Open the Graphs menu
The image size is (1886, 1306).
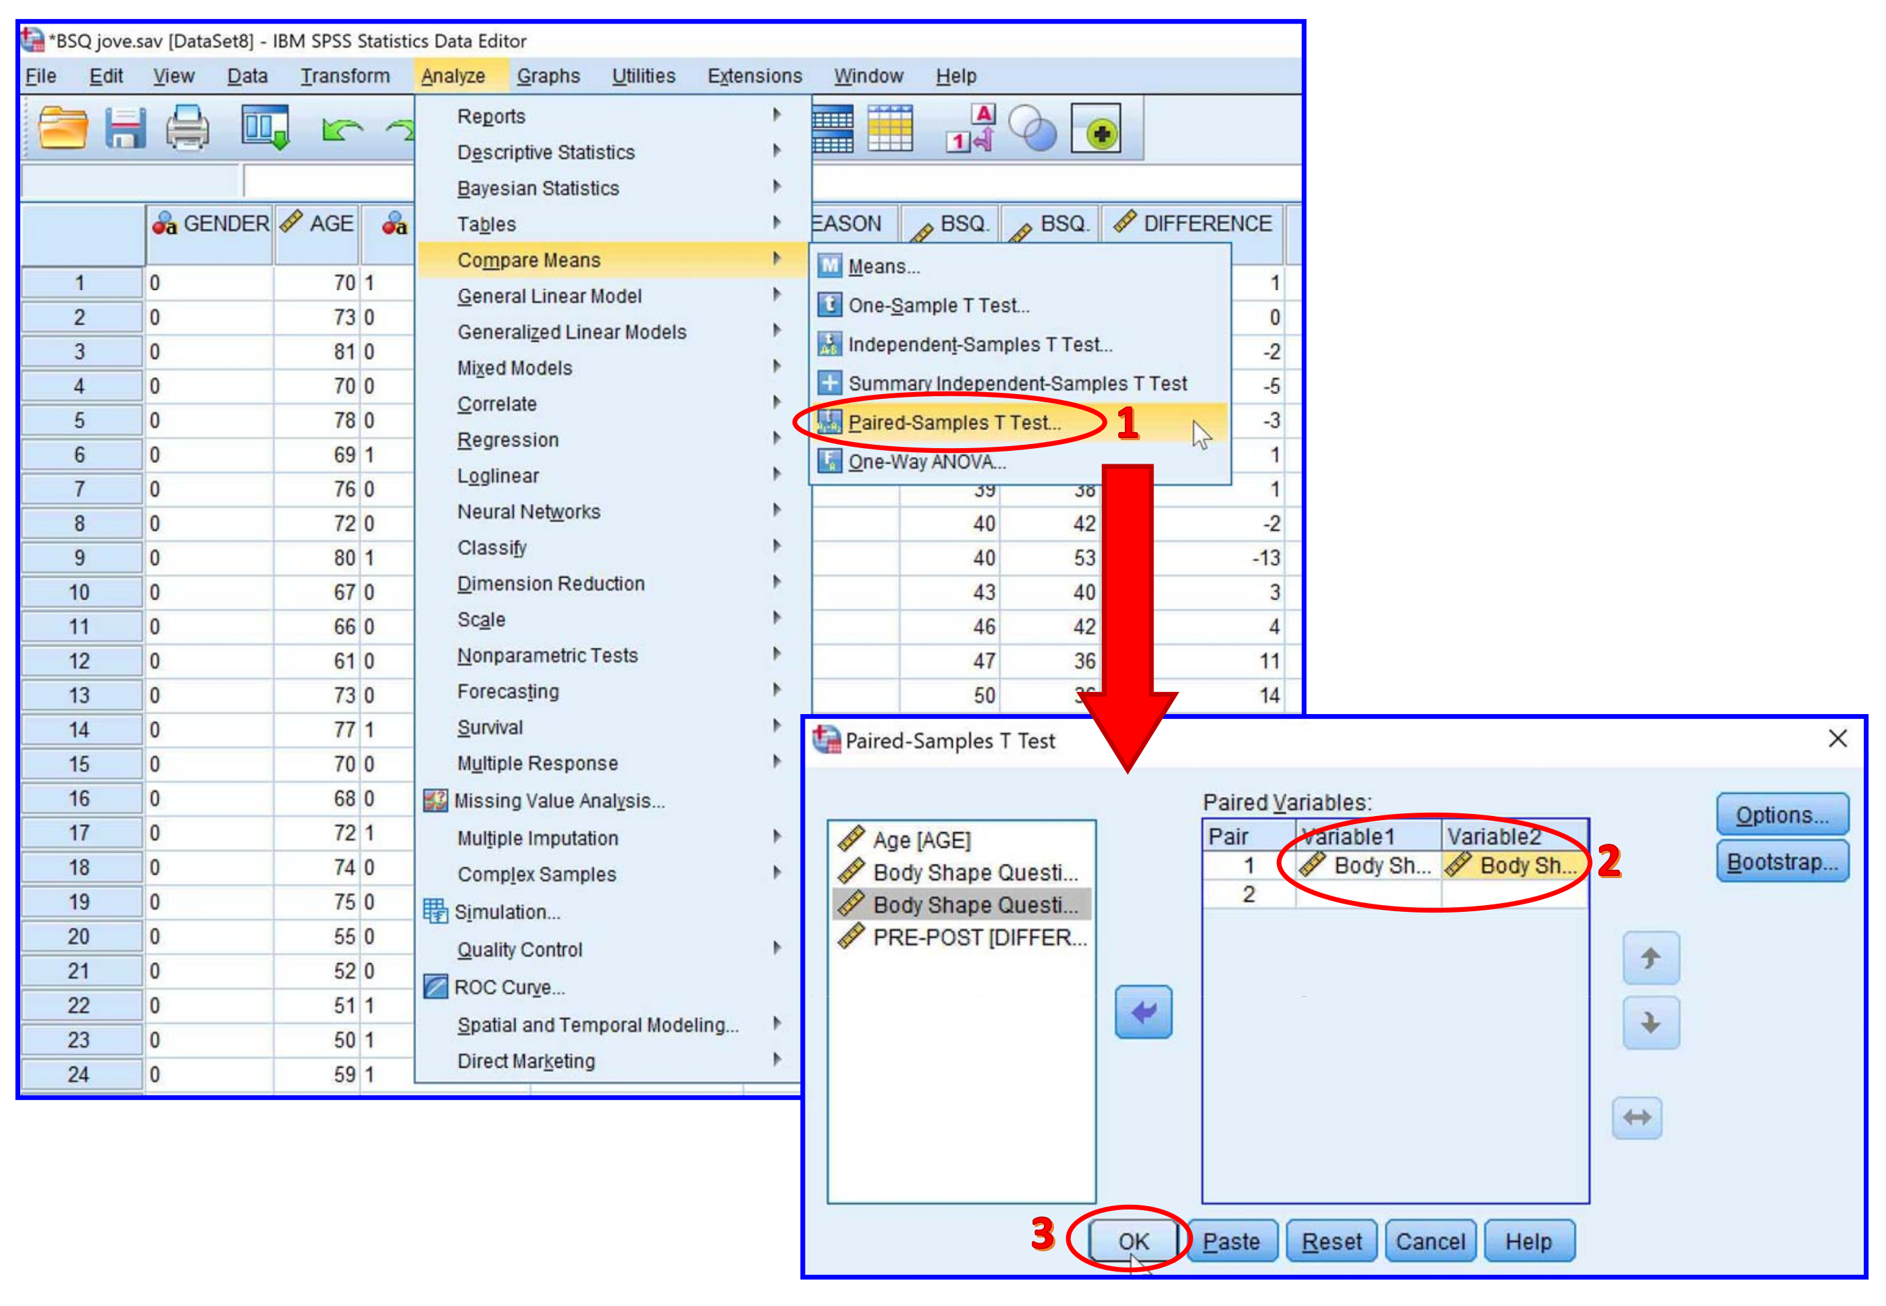[548, 76]
